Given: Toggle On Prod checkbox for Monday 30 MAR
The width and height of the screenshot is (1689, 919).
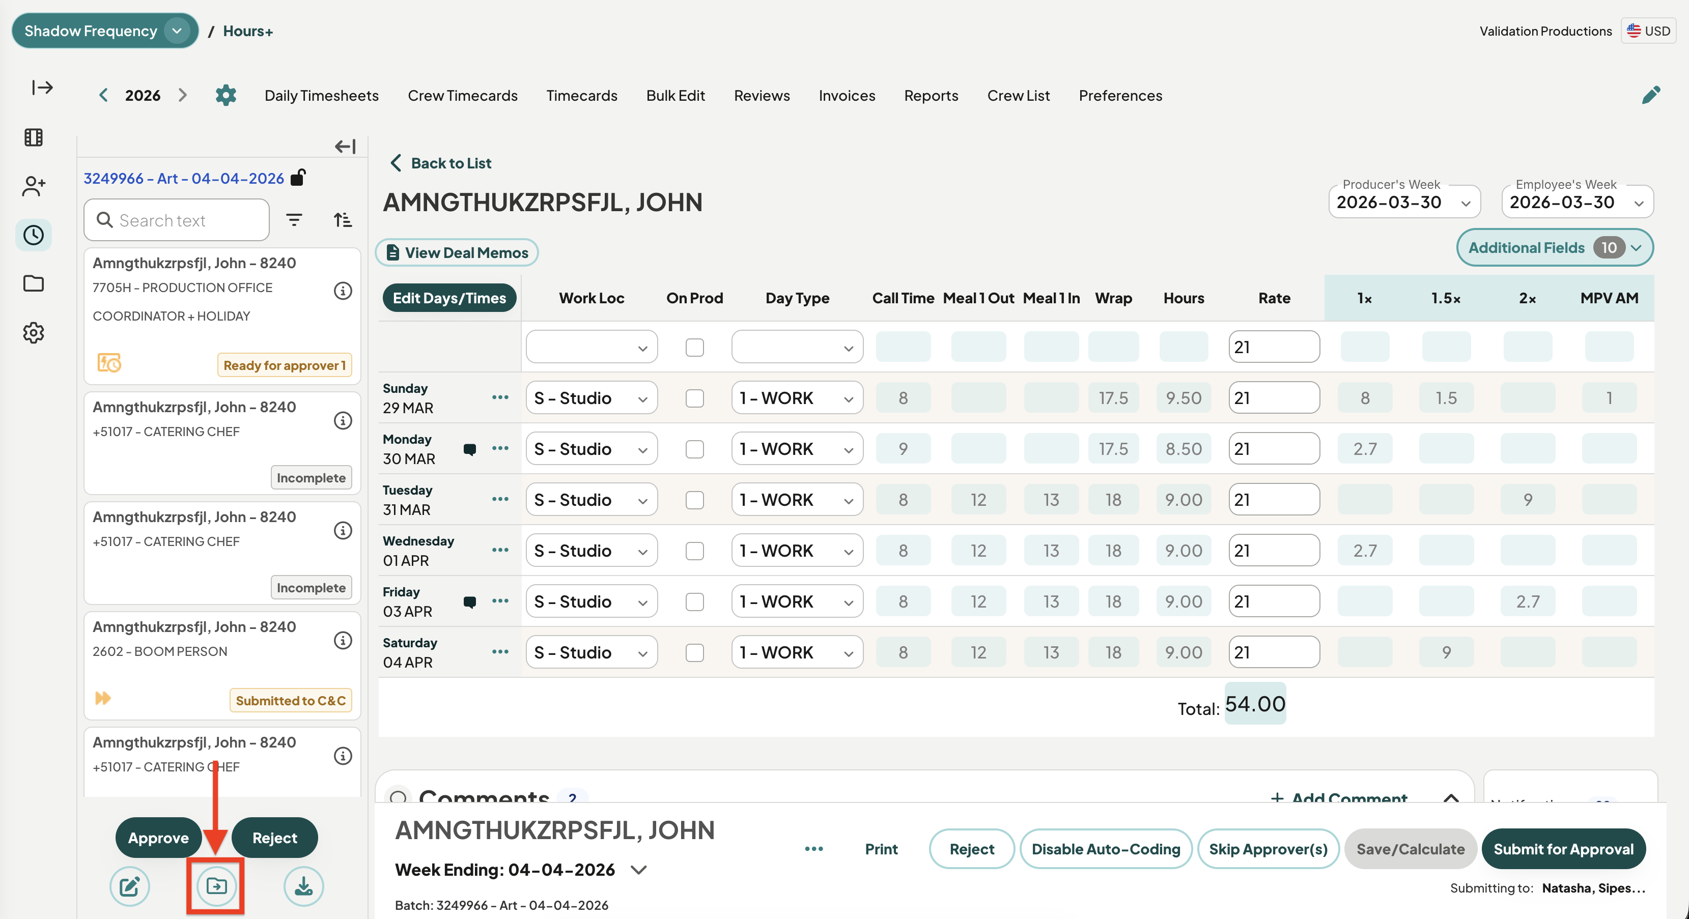Looking at the screenshot, I should click(694, 449).
